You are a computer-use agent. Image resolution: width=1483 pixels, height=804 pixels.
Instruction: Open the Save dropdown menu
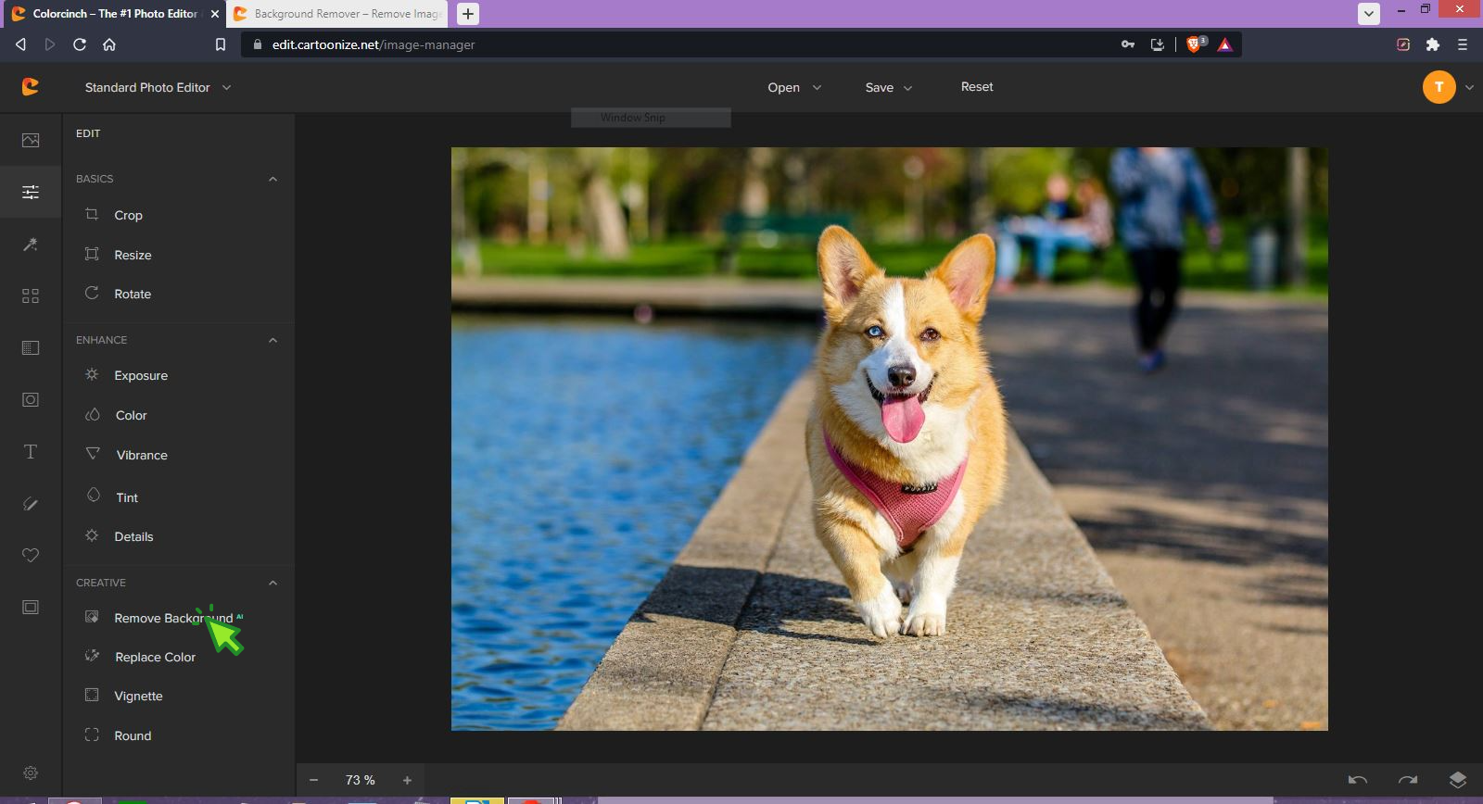[888, 87]
